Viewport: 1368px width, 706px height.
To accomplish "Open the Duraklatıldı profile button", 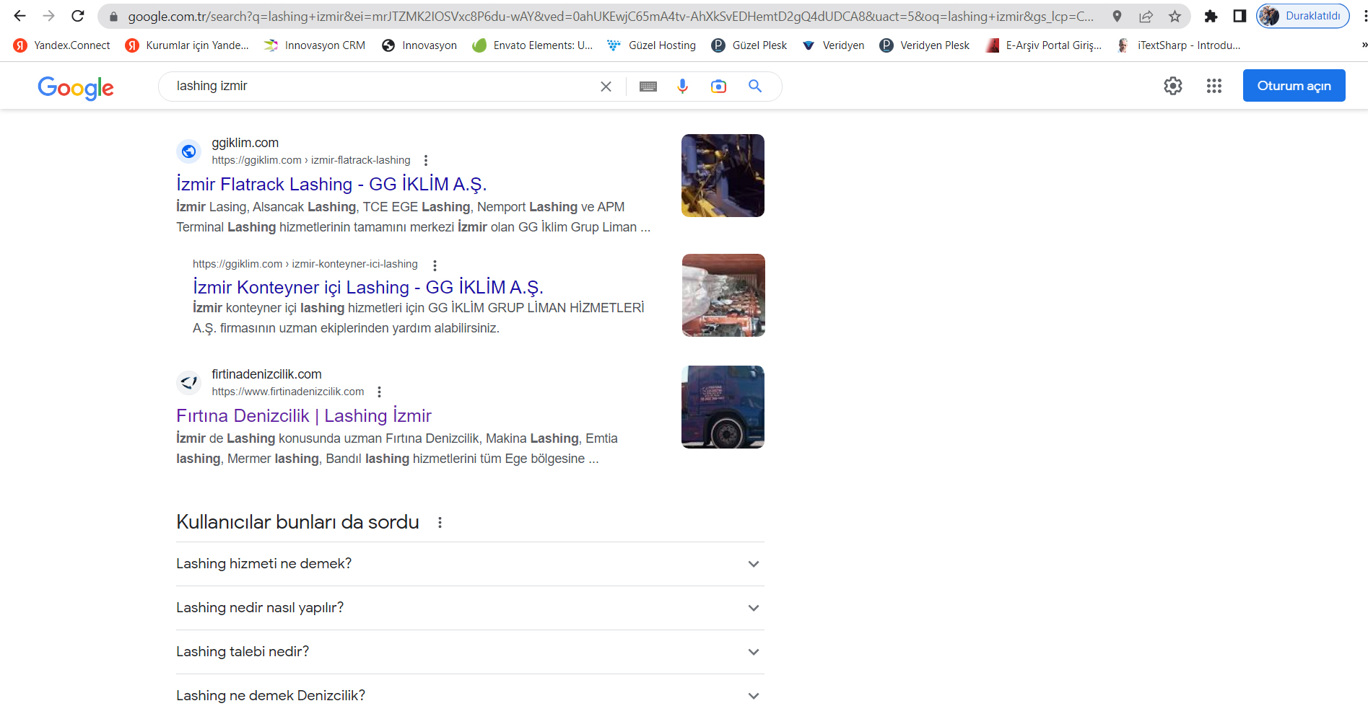I will coord(1302,16).
